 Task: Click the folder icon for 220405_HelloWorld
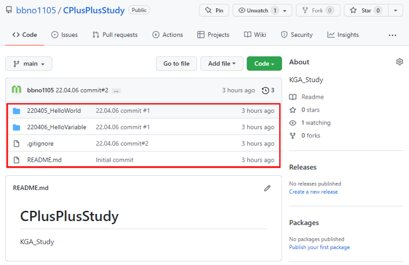coord(17,111)
